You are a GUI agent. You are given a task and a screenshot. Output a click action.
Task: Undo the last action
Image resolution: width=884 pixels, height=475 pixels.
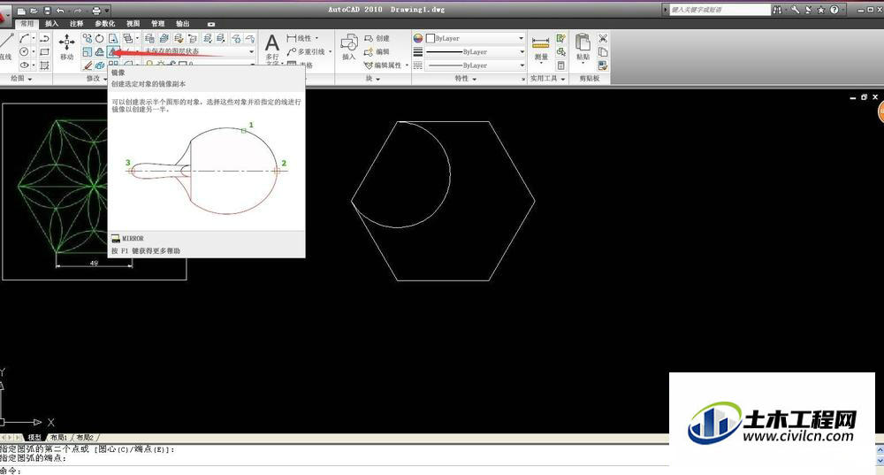point(60,10)
